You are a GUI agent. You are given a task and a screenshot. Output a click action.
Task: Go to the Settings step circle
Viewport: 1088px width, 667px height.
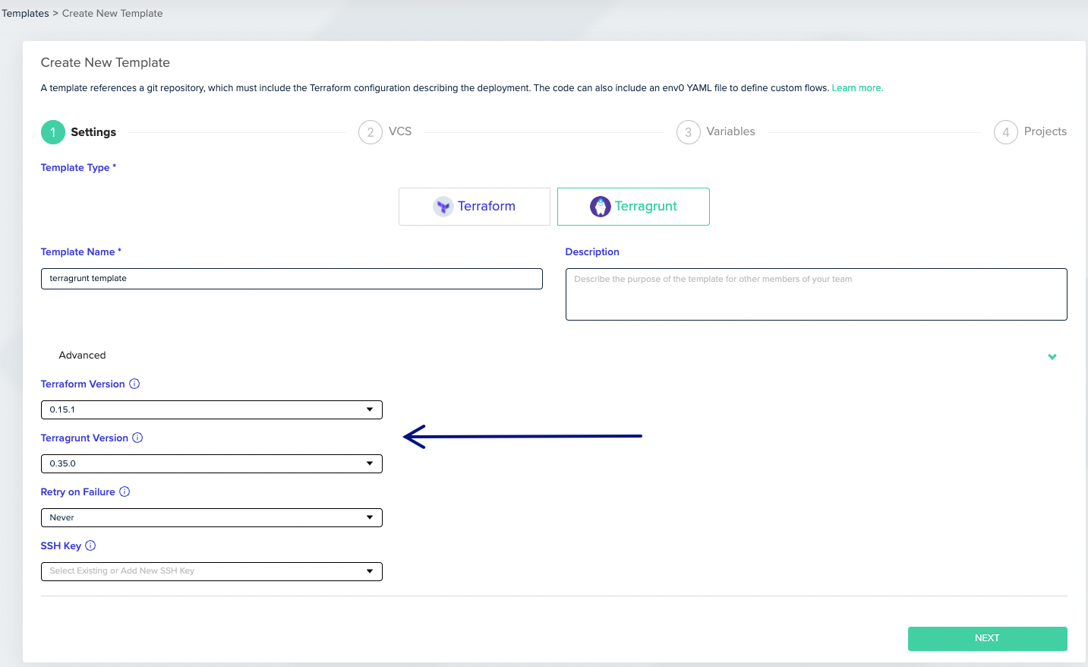click(x=53, y=132)
